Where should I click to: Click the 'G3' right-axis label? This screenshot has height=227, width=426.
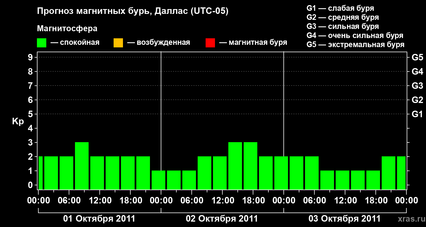417,86
